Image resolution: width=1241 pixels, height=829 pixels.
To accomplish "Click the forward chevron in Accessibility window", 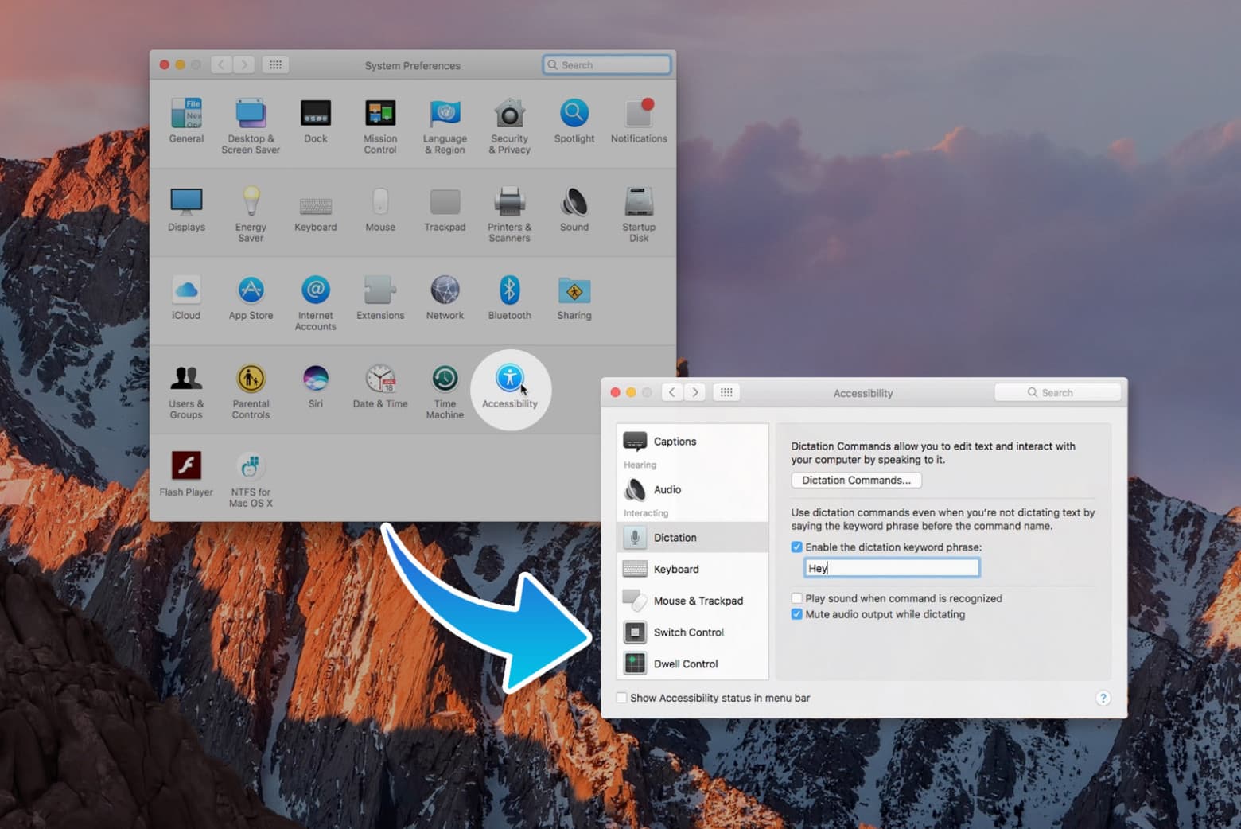I will tap(694, 391).
